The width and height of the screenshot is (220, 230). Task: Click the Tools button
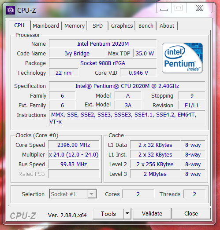click(108, 214)
